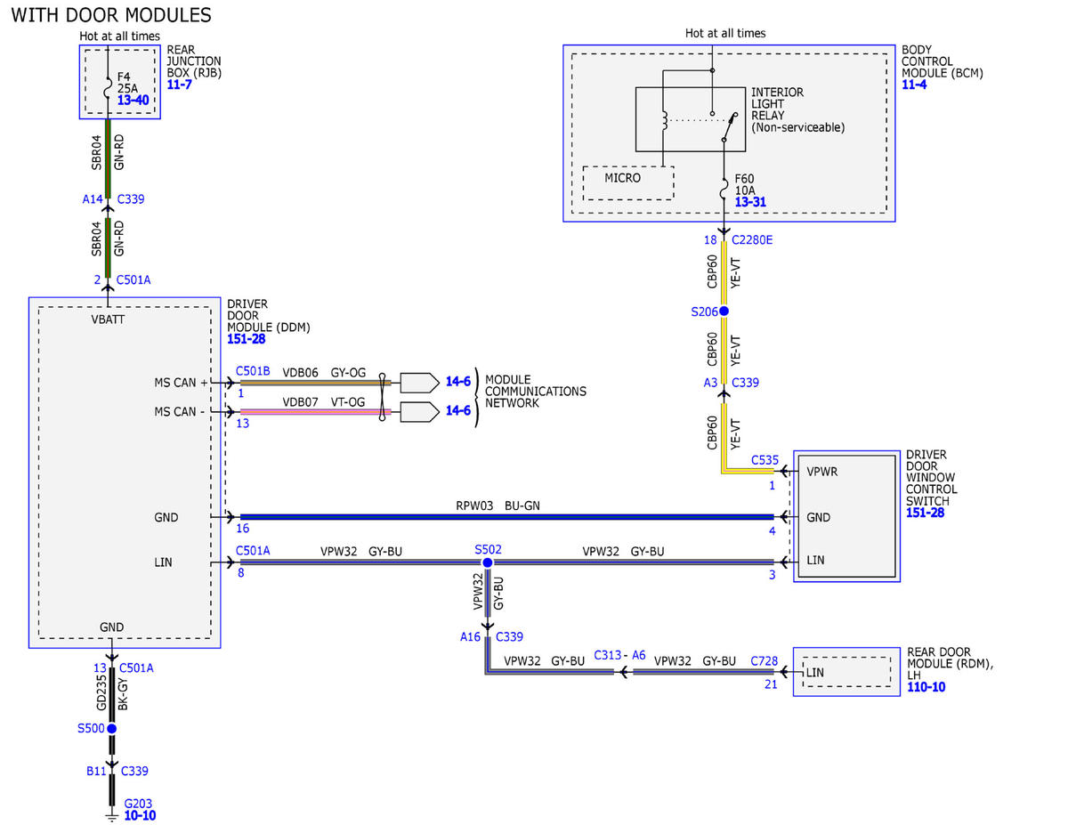Follow the 10-10 reference under ground G203
Viewport: 1068px width, 825px height.
pos(140,814)
